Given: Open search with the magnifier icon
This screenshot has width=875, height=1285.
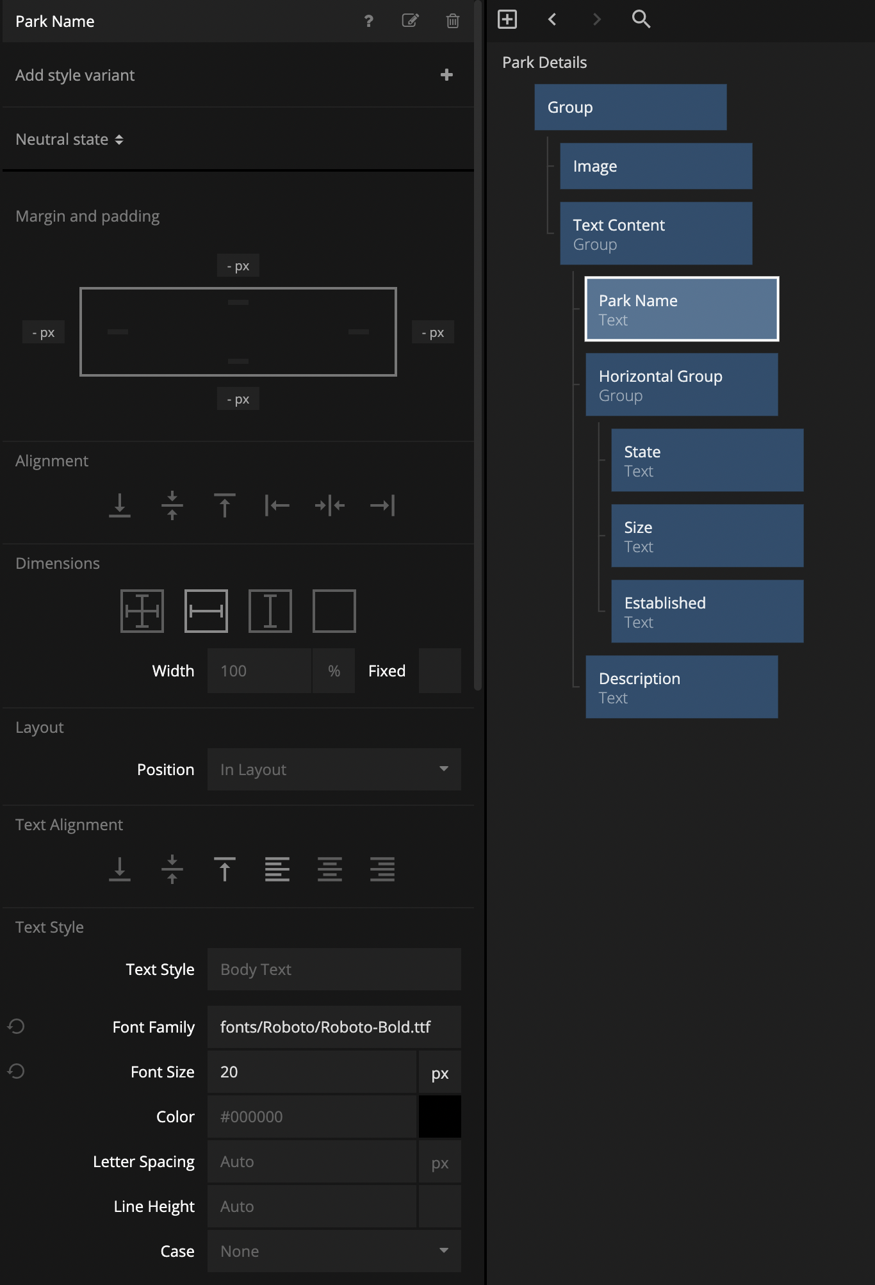Looking at the screenshot, I should [641, 19].
